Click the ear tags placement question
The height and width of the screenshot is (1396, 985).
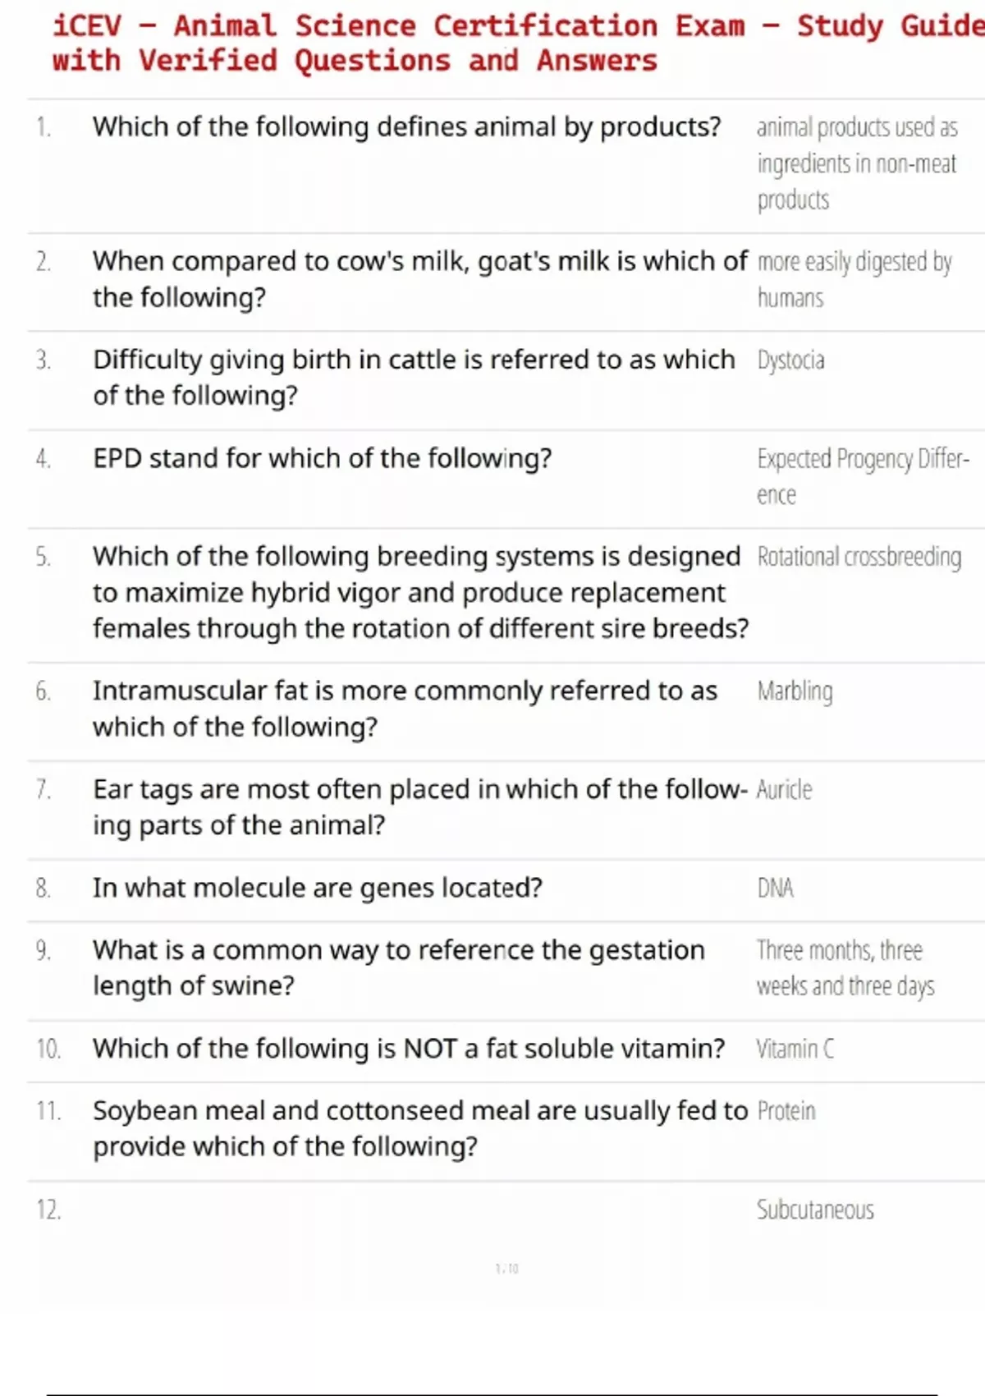[x=419, y=807]
